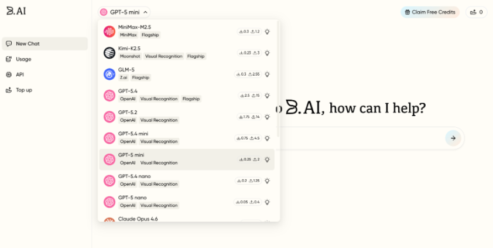
Task: Toggle the lightbulb for GPT-5.2
Action: coord(267,117)
